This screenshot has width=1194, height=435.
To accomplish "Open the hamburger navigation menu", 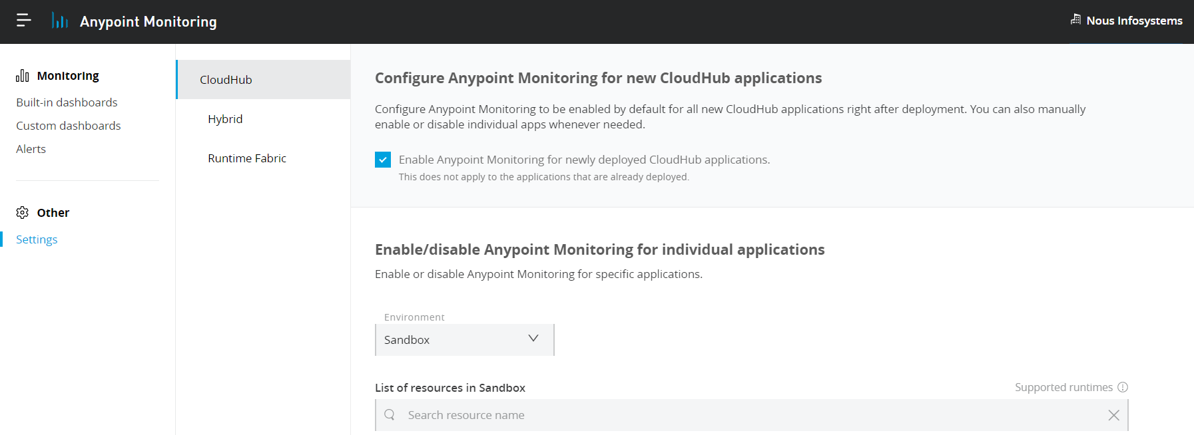I will [24, 21].
